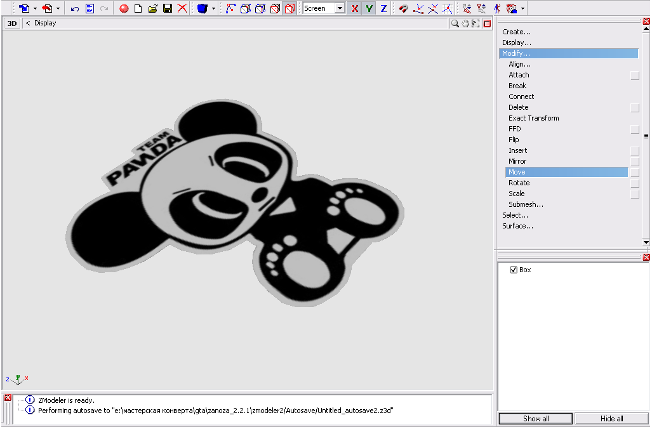This screenshot has width=652, height=427.
Task: Click the walking figure icon
Action: point(497,8)
